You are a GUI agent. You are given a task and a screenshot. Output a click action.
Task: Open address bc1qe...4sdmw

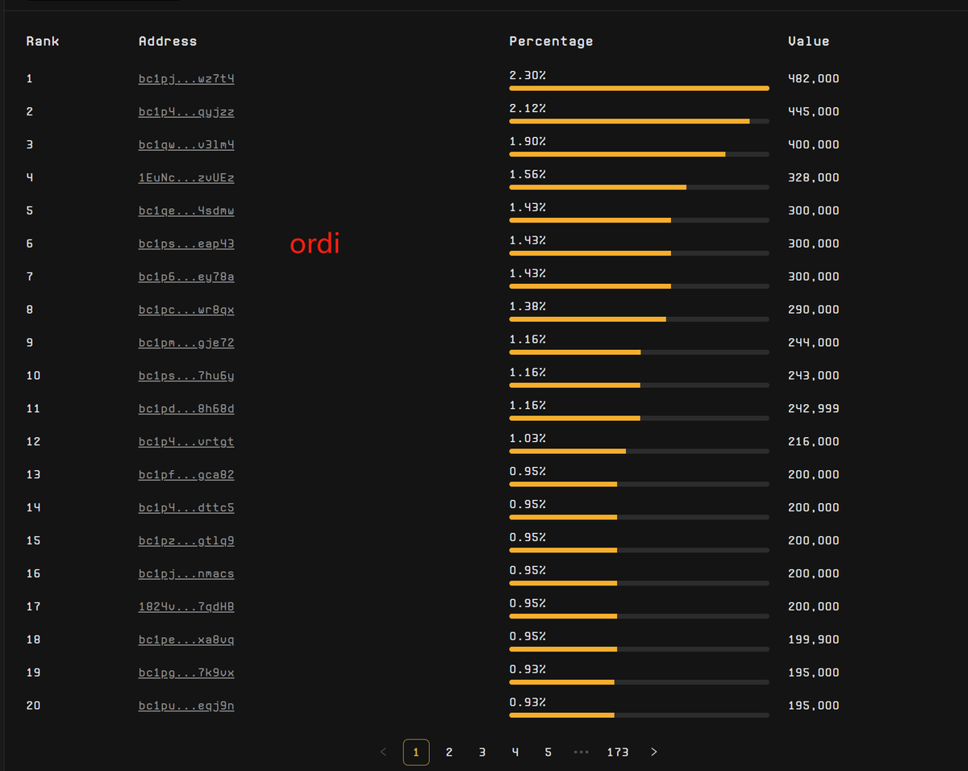(186, 211)
